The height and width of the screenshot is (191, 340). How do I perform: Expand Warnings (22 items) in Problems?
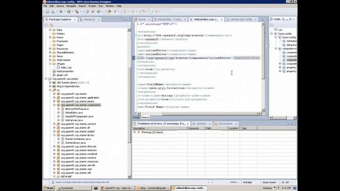[x=134, y=132]
